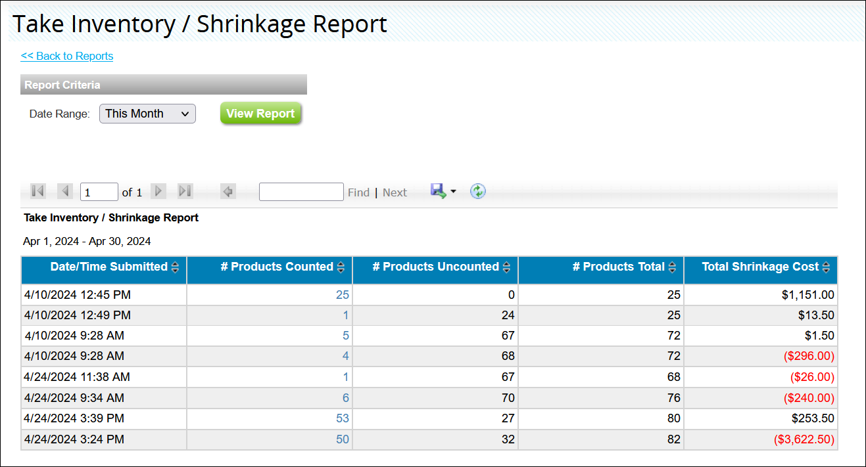Click the Next link to find the next match
The image size is (866, 467).
click(395, 192)
